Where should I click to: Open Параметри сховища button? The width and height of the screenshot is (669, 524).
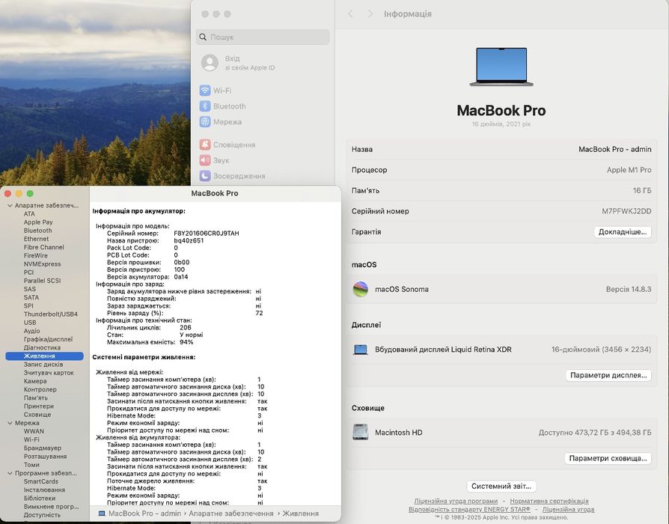click(x=608, y=458)
